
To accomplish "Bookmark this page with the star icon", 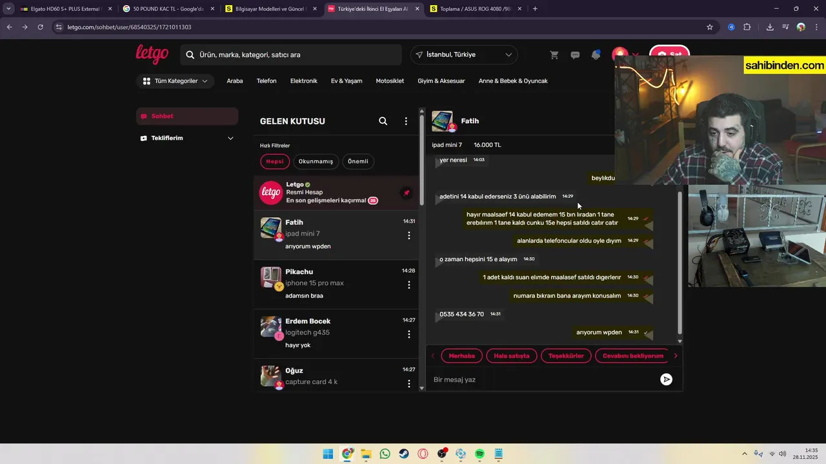I will point(710,27).
